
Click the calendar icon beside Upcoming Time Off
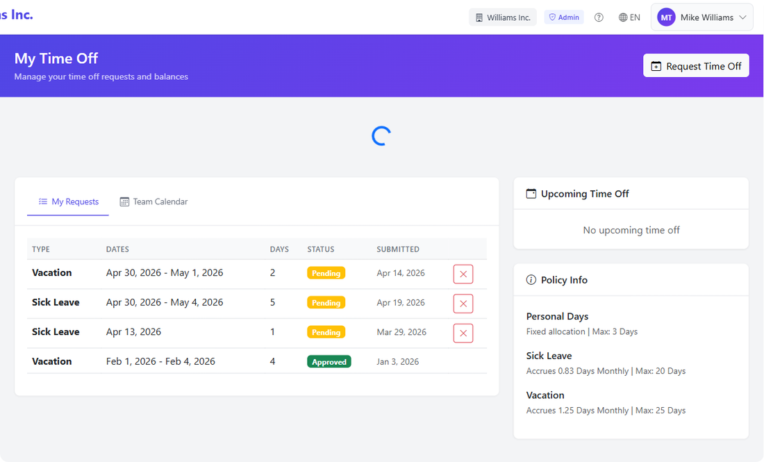[531, 193]
